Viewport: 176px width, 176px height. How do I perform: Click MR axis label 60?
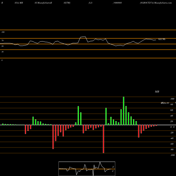[x=172, y=110]
